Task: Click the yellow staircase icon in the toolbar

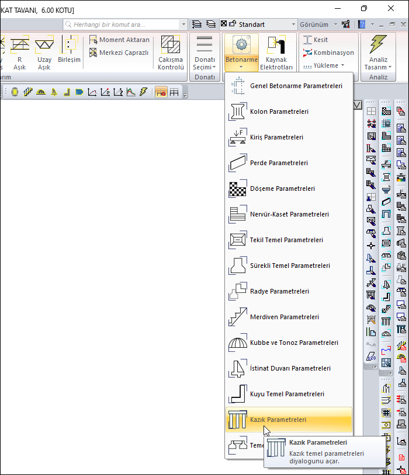Action: tap(27, 92)
